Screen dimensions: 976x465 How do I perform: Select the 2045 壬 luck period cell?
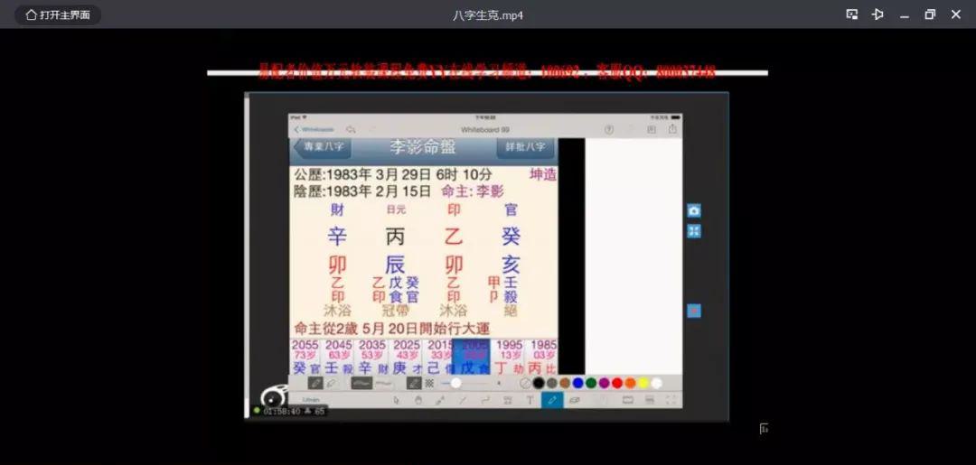click(x=339, y=357)
